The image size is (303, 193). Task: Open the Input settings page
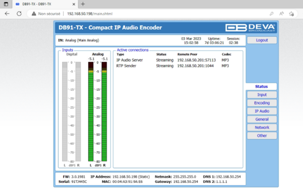click(262, 95)
